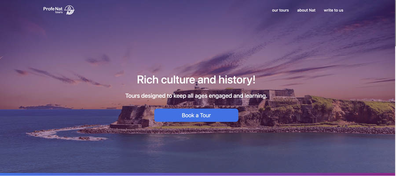Click the lighthouse tower atop the fort
This screenshot has width=396, height=176.
coord(197,85)
